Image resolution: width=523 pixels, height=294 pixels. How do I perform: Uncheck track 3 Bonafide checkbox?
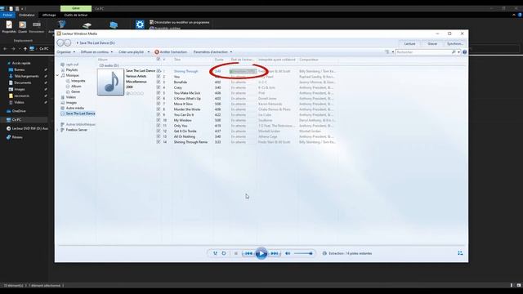(x=159, y=82)
